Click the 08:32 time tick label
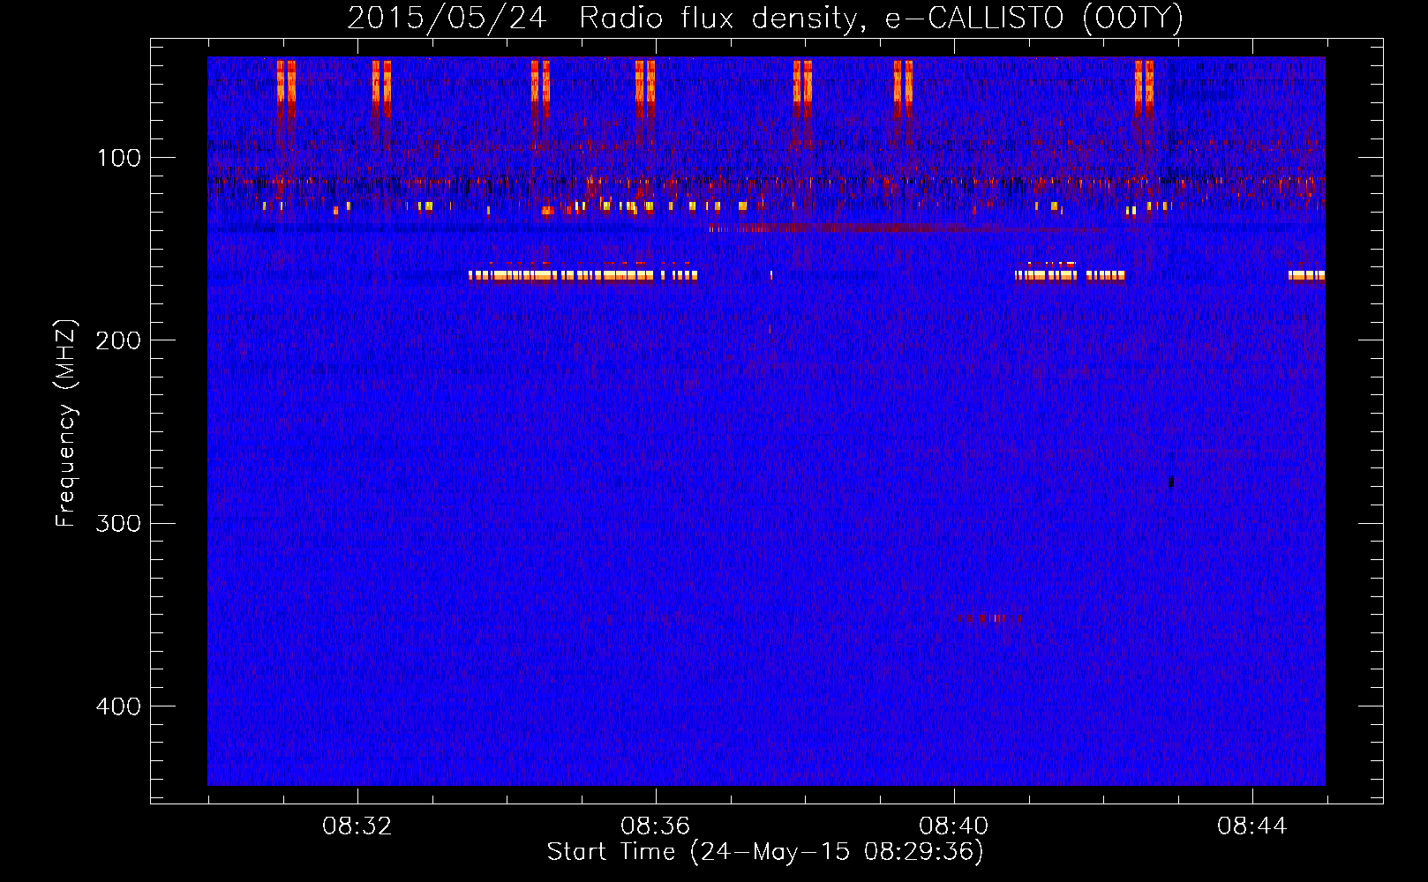This screenshot has height=882, width=1428. coord(357,826)
